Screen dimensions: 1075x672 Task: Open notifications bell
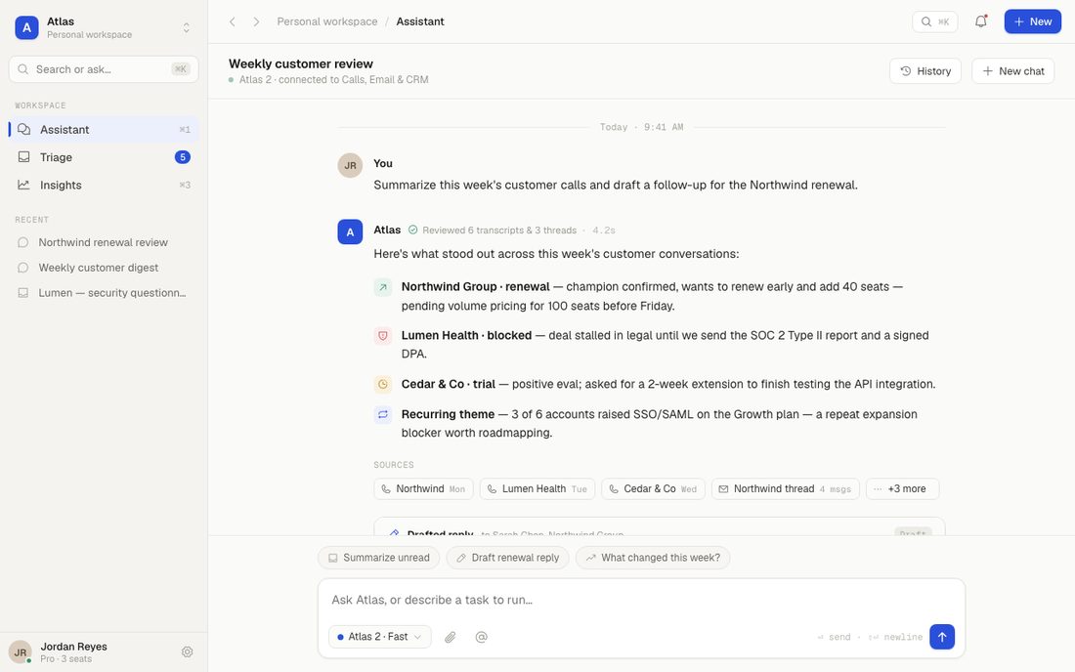pyautogui.click(x=981, y=21)
